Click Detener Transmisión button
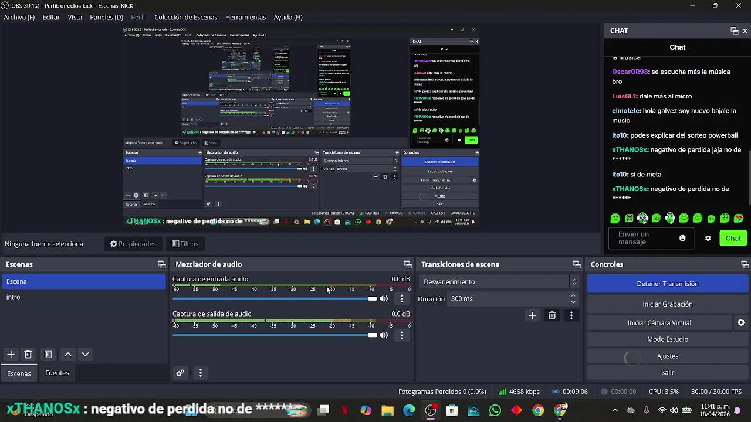The width and height of the screenshot is (751, 422). tap(668, 284)
